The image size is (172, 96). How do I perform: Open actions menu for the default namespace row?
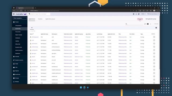tap(154, 57)
